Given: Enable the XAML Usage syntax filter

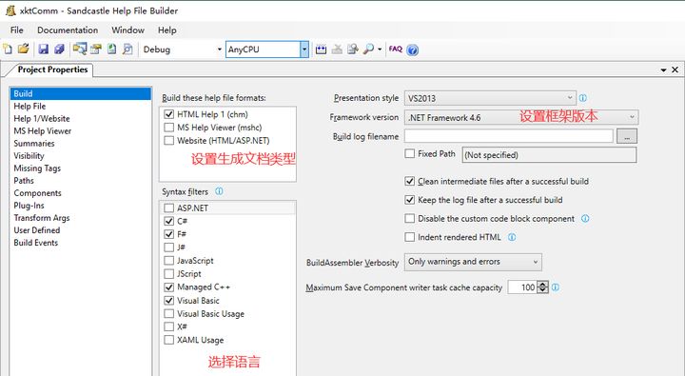Looking at the screenshot, I should point(169,340).
